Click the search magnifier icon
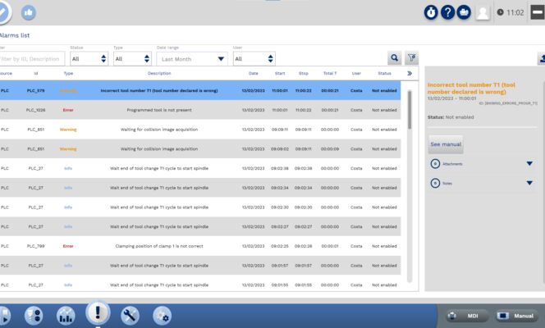 point(395,59)
